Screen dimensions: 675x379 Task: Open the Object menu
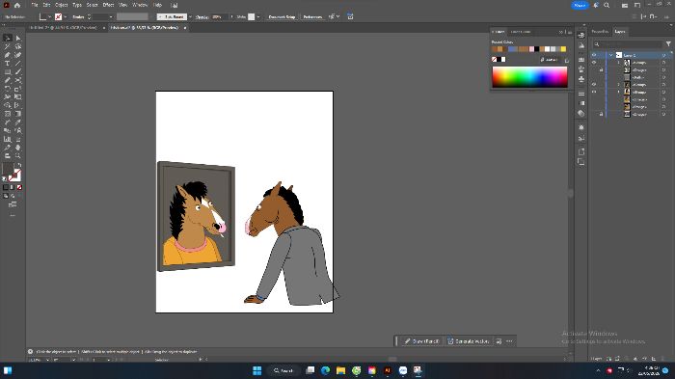point(62,5)
